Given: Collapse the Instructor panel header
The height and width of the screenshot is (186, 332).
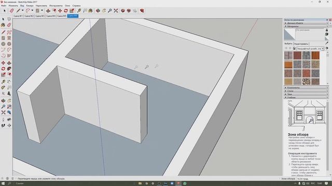Looking at the screenshot, I should (x=306, y=98).
